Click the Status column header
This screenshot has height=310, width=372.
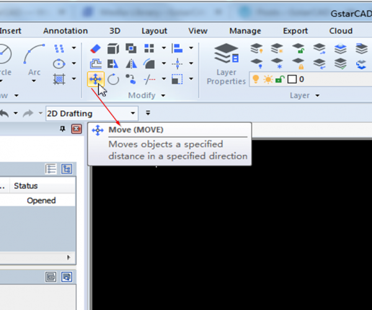coord(26,185)
